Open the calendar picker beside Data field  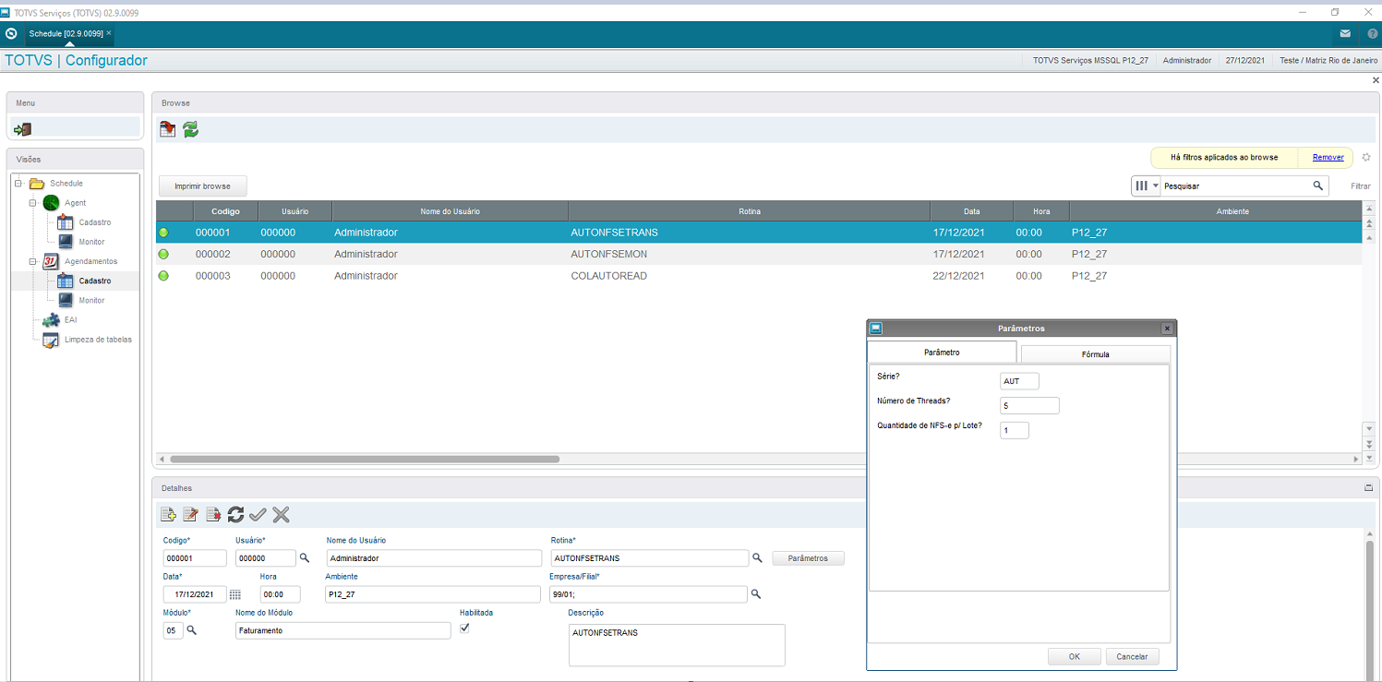(235, 594)
